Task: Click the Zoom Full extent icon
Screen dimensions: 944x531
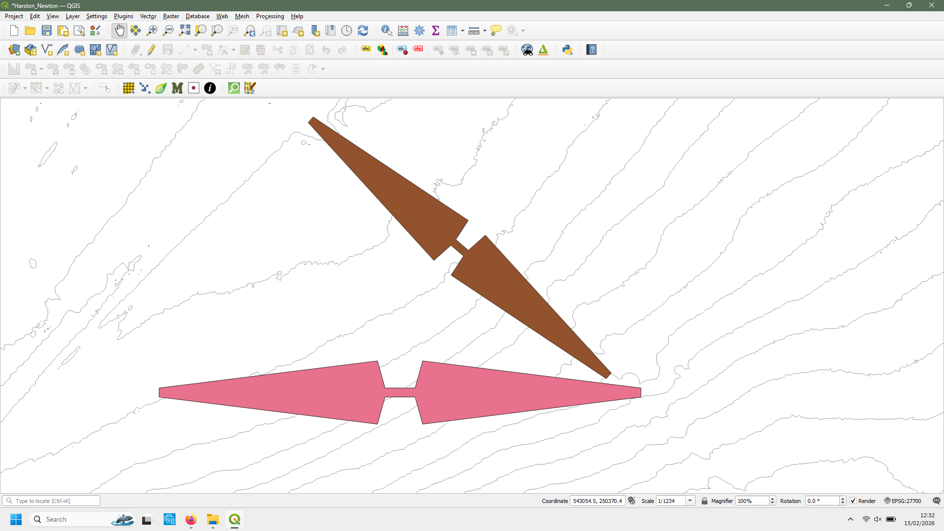Action: (184, 30)
